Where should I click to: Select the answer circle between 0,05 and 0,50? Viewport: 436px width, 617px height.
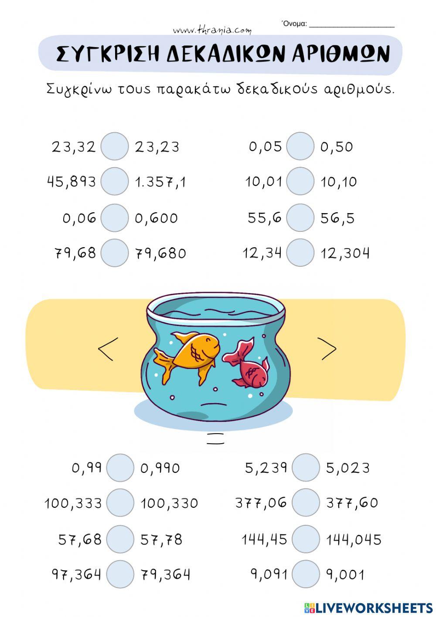coord(300,146)
